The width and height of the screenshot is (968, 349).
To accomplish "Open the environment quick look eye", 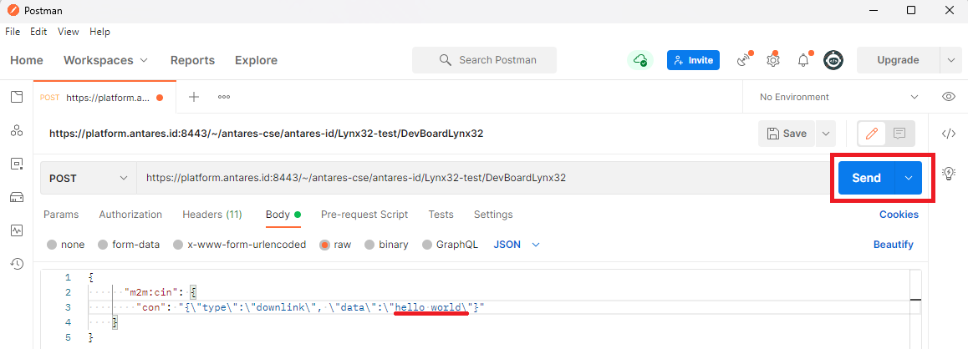I will pyautogui.click(x=948, y=97).
